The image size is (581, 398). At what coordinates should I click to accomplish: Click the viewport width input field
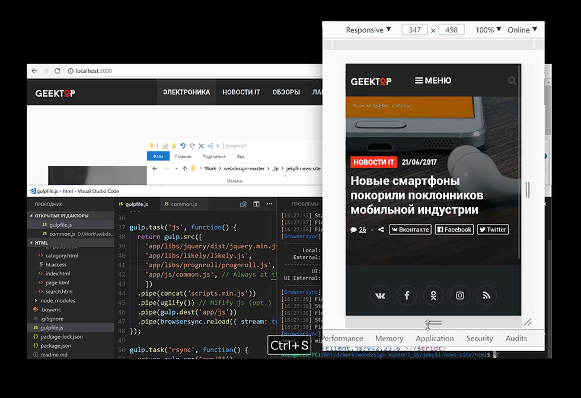tap(414, 30)
